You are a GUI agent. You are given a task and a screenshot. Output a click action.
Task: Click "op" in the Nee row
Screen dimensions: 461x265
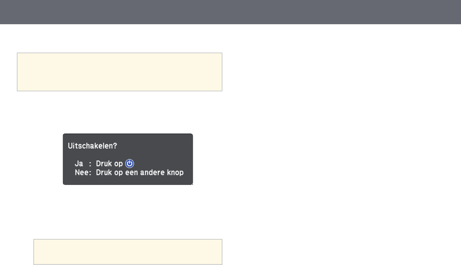118,173
